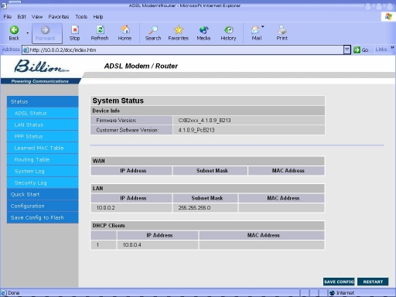Screen dimensions: 396x297
Task: Open the View menu
Action: pyautogui.click(x=37, y=17)
